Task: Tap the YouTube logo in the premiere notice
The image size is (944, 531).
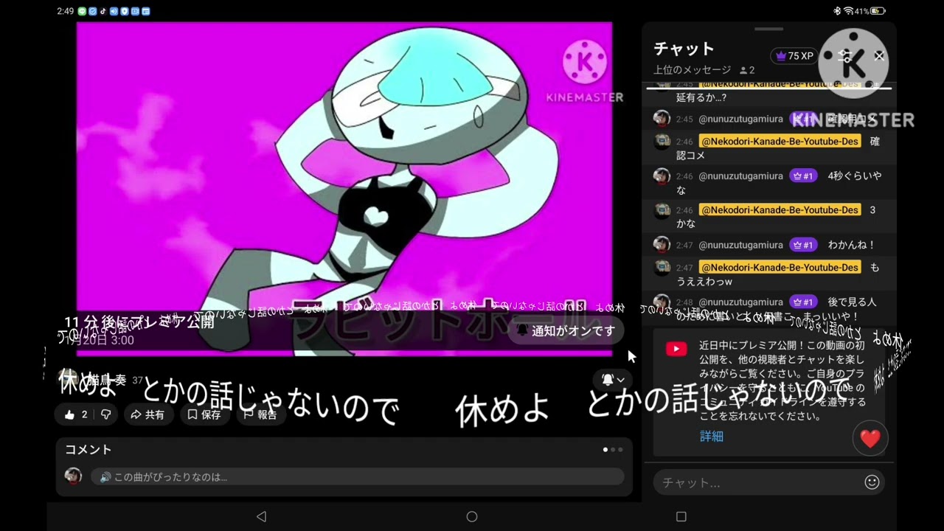Action: click(676, 349)
